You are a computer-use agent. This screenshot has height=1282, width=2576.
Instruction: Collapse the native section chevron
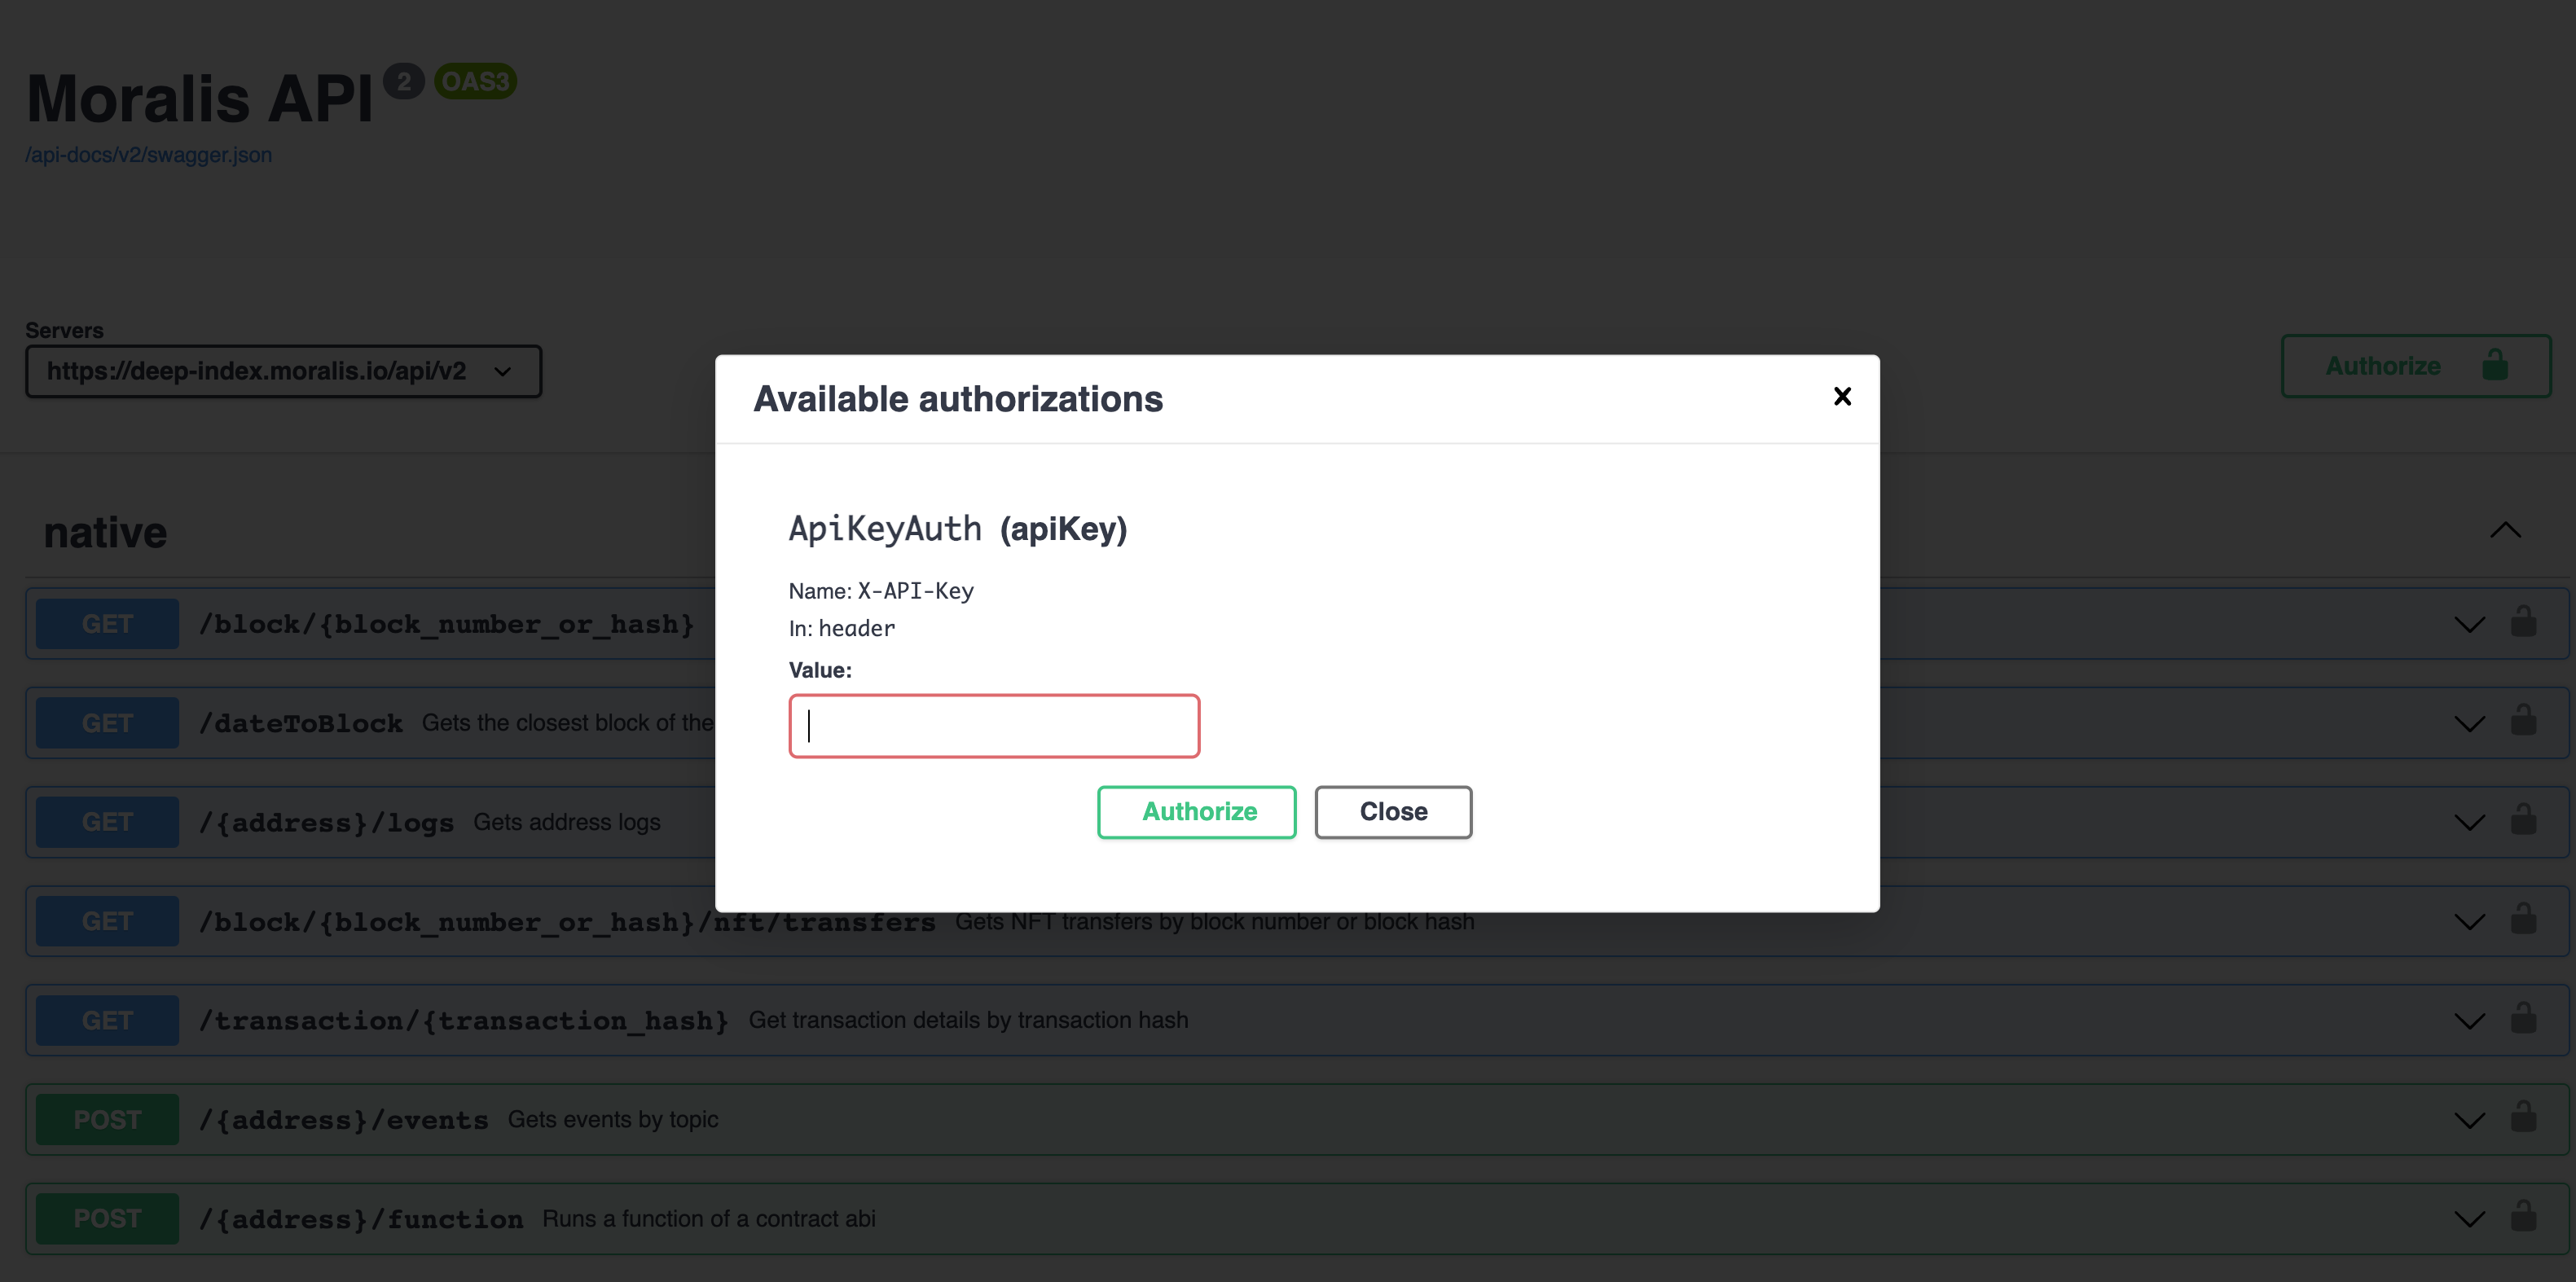coord(2504,530)
